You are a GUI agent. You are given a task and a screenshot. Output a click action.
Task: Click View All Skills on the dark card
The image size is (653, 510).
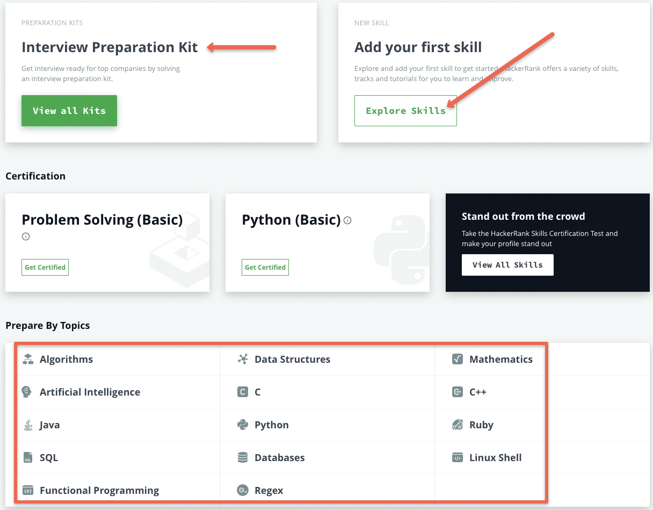[507, 264]
